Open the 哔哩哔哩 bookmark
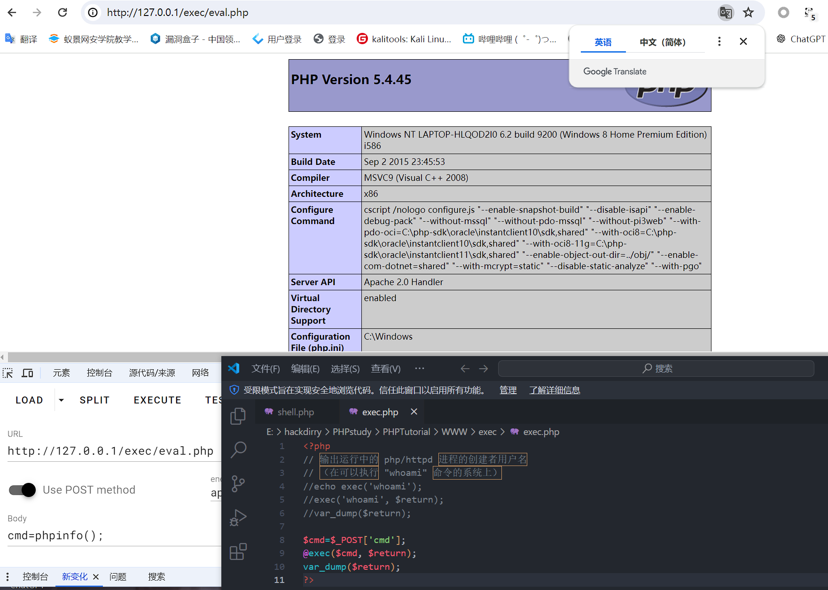Viewport: 828px width, 590px height. tap(509, 39)
